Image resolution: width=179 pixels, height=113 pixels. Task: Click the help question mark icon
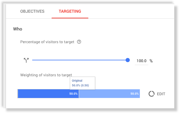[79, 42]
